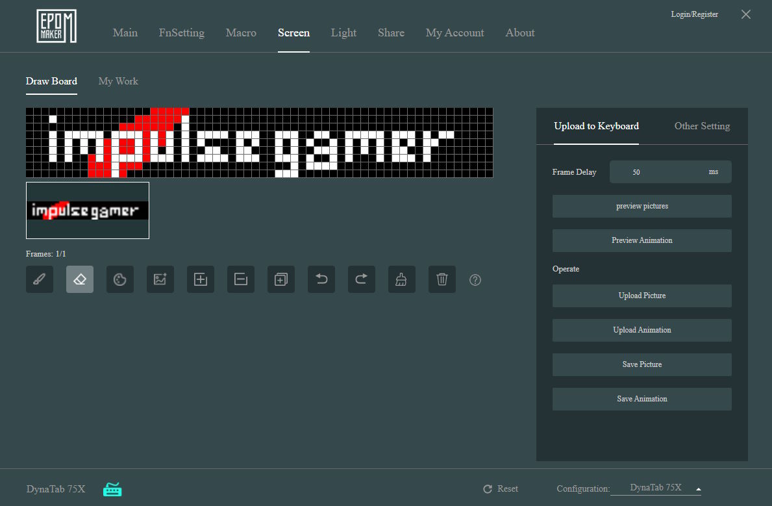Click the pixel drawing canvas grid
The height and width of the screenshot is (506, 772).
(260, 142)
